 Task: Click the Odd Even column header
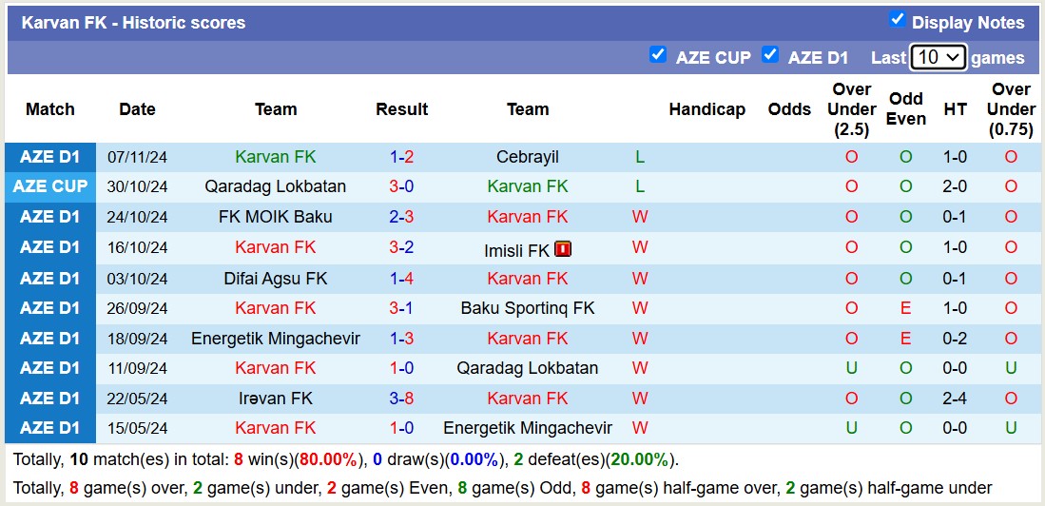pyautogui.click(x=905, y=109)
